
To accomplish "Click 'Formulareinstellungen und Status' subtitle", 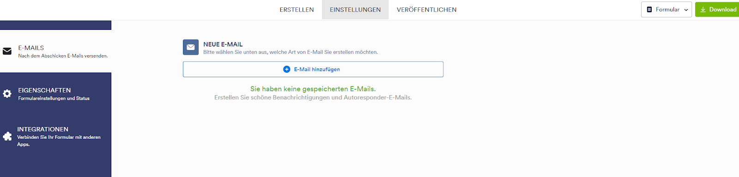I will point(54,98).
